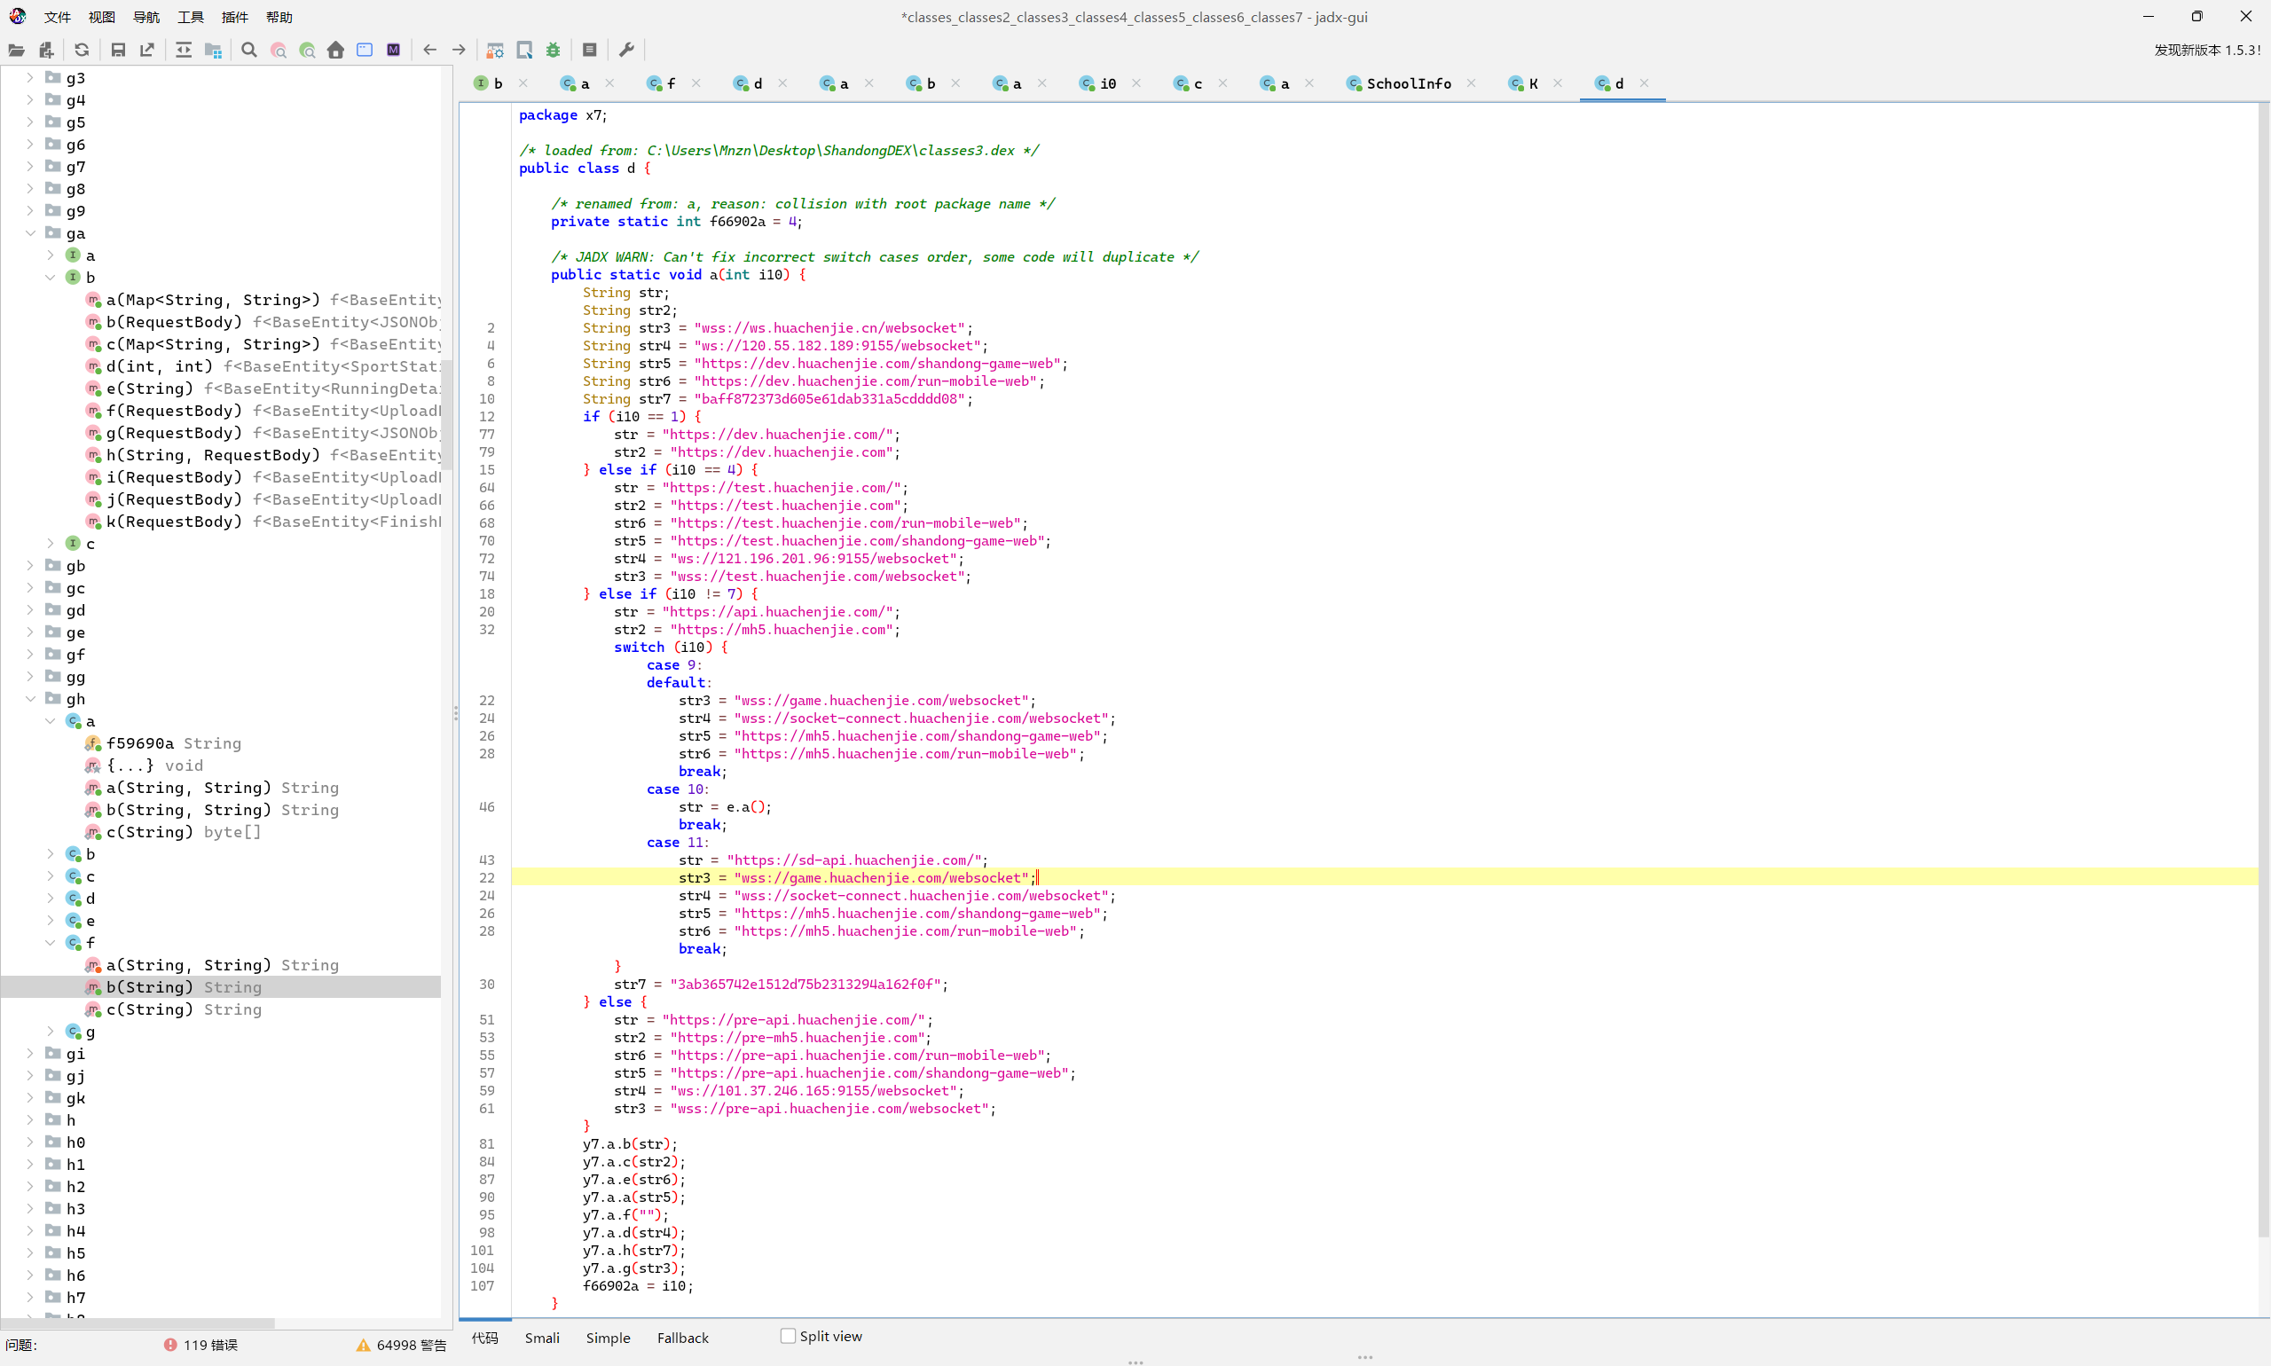Switch to the Smali view
The height and width of the screenshot is (1366, 2271).
coord(542,1338)
